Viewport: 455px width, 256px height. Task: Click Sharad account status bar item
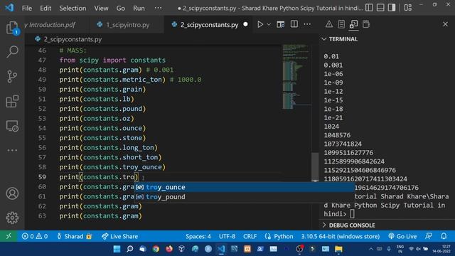point(74,236)
